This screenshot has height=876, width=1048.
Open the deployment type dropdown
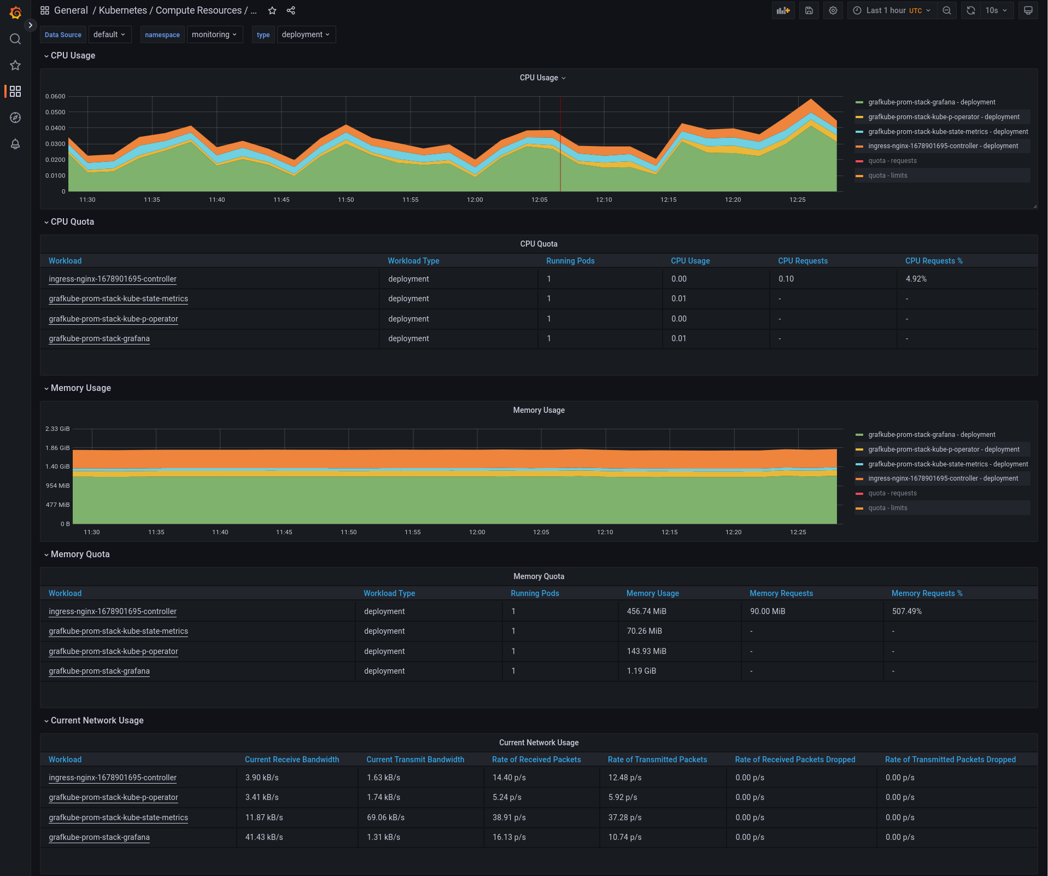(x=306, y=34)
